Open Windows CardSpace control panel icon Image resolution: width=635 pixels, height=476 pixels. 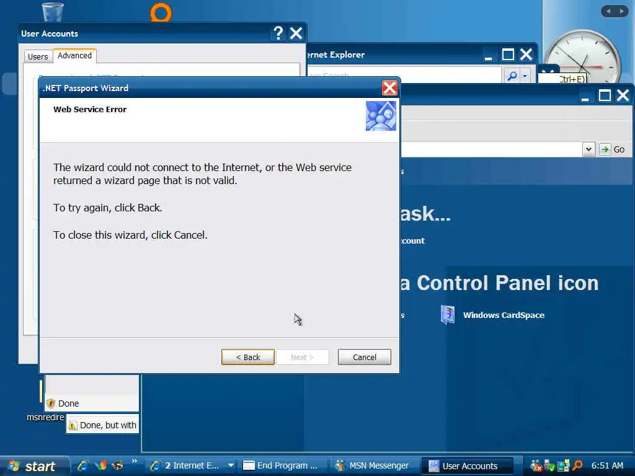click(448, 315)
